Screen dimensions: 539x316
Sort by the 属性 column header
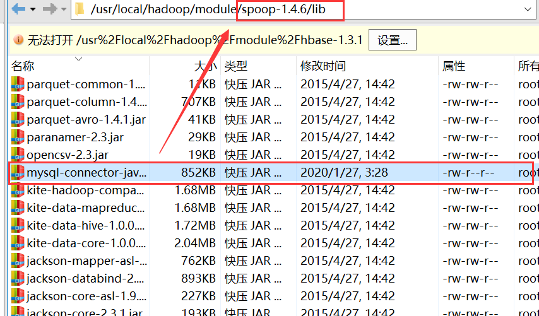[454, 66]
